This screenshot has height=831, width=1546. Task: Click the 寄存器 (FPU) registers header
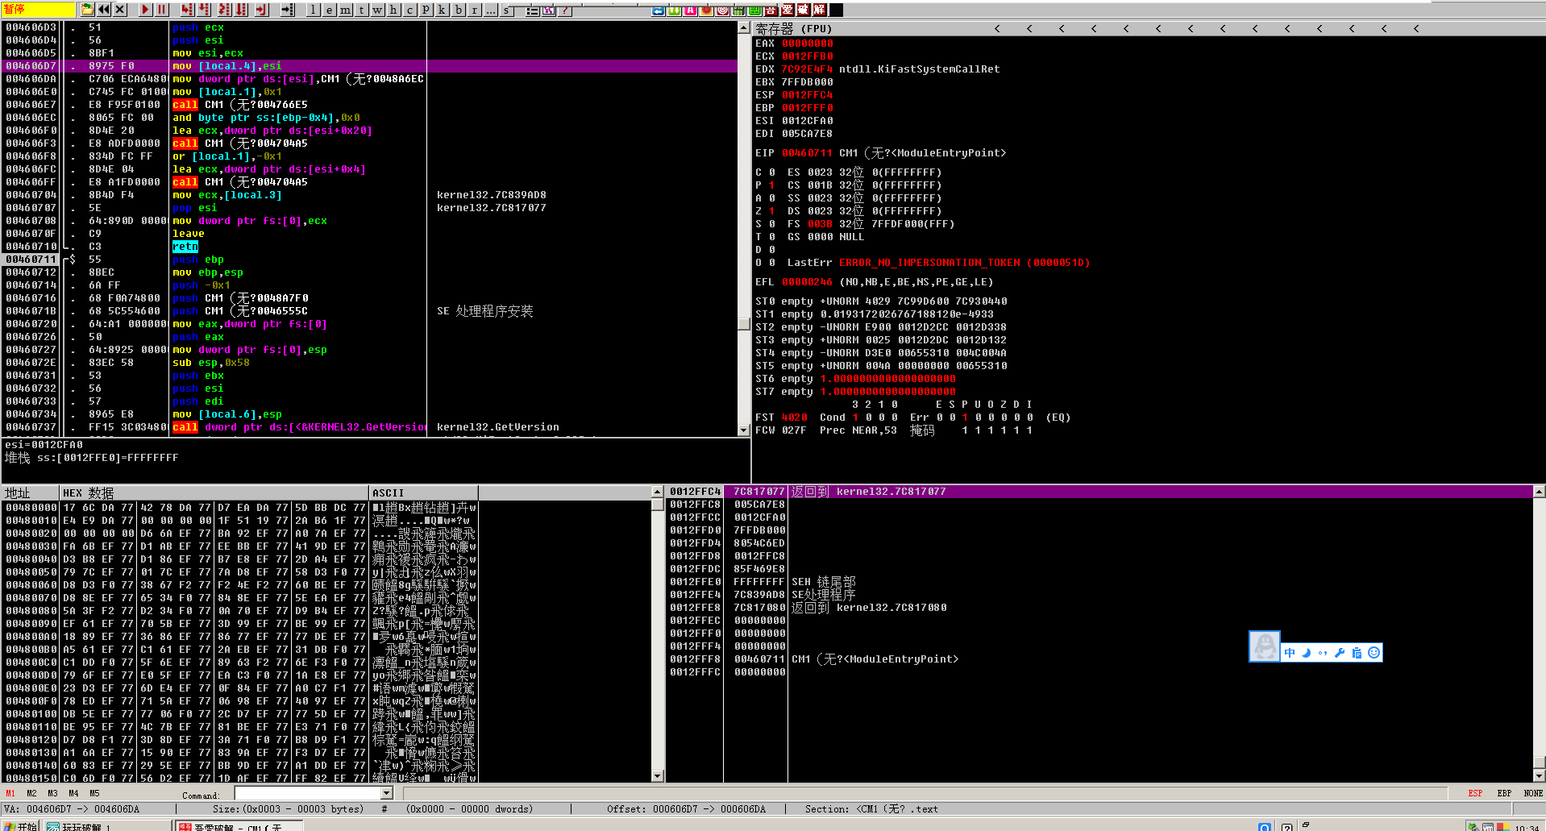point(793,28)
